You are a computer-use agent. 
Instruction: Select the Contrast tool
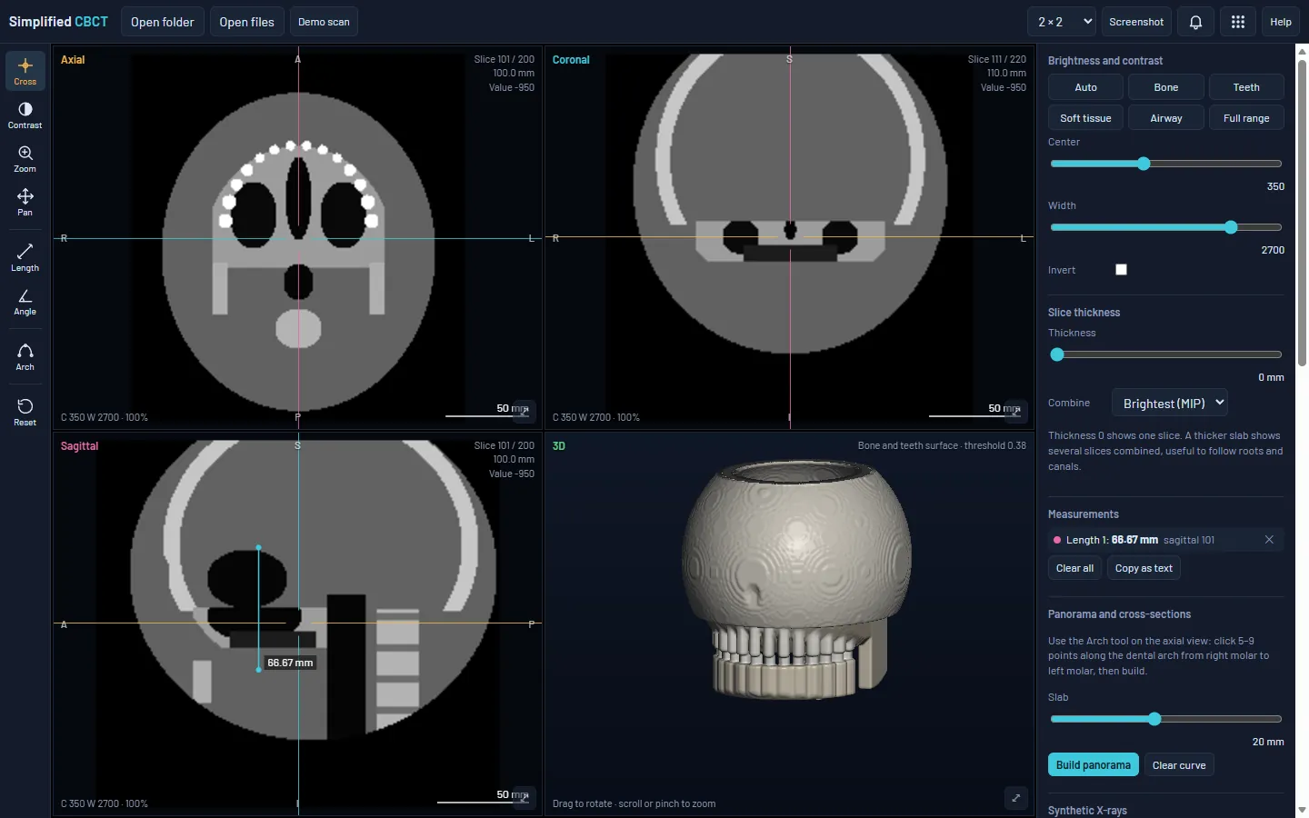pyautogui.click(x=25, y=115)
